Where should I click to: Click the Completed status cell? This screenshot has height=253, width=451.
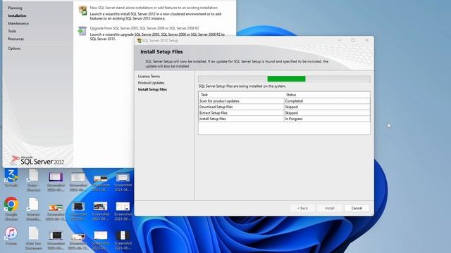327,101
